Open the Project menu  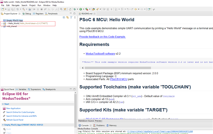pyautogui.click(x=32, y=5)
